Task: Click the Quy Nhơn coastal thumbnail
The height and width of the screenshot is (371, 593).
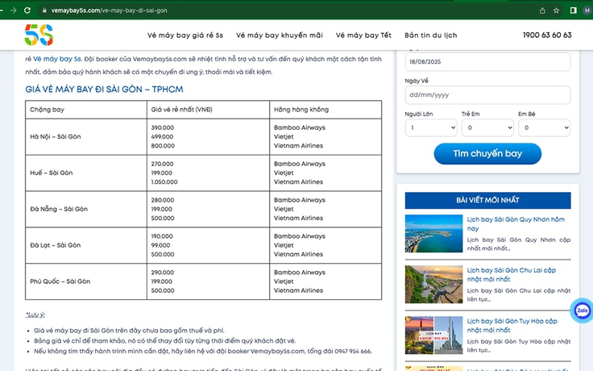Action: pyautogui.click(x=433, y=233)
